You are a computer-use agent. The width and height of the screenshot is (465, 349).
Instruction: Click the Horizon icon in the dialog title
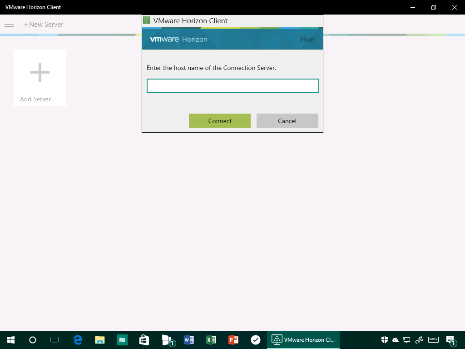click(x=147, y=20)
